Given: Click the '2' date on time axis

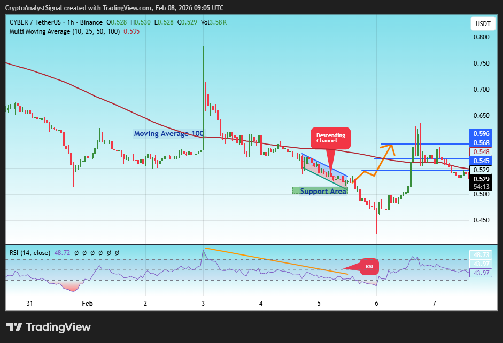Looking at the screenshot, I should click(x=145, y=304).
